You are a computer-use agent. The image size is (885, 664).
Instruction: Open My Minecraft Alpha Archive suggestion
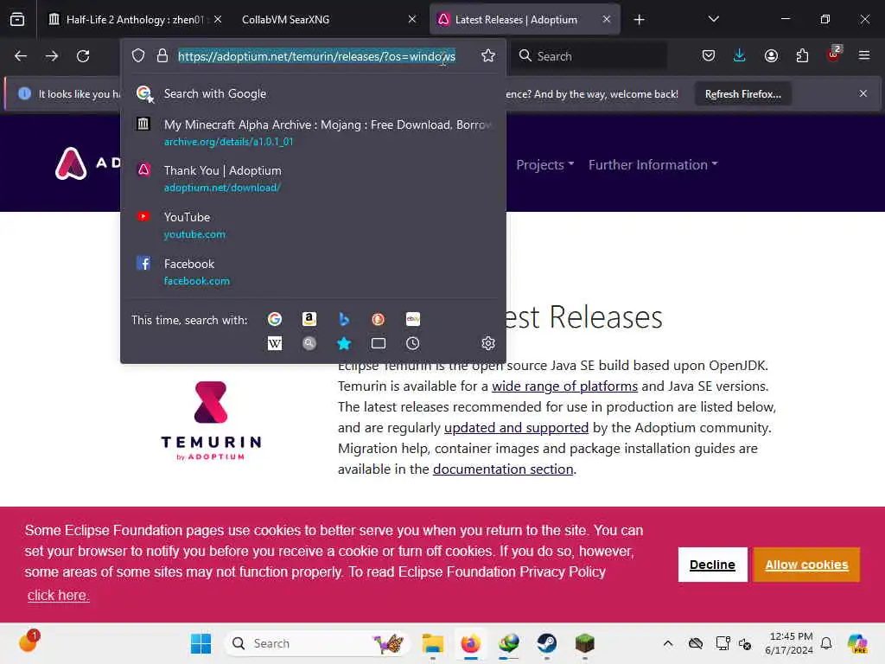point(313,132)
